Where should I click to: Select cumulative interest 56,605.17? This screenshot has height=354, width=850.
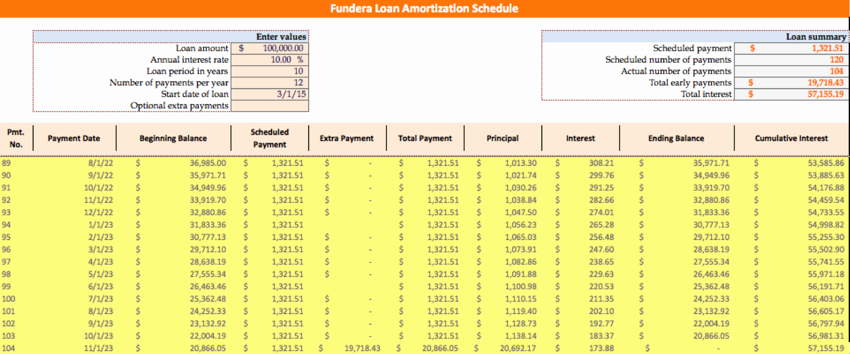point(826,311)
